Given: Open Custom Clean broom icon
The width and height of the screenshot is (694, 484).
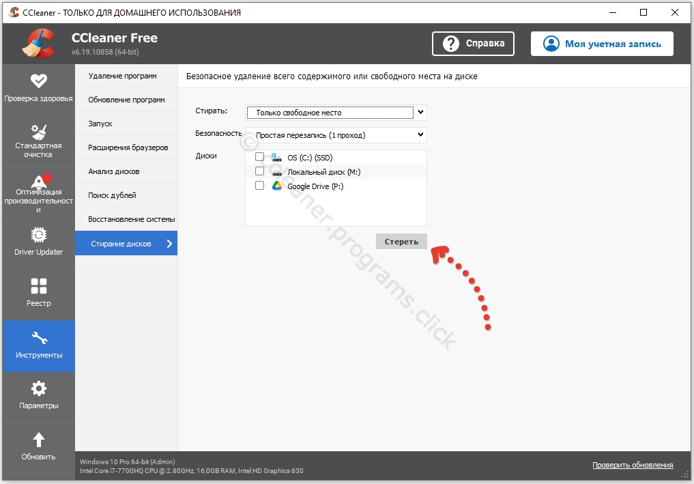Looking at the screenshot, I should (x=38, y=132).
